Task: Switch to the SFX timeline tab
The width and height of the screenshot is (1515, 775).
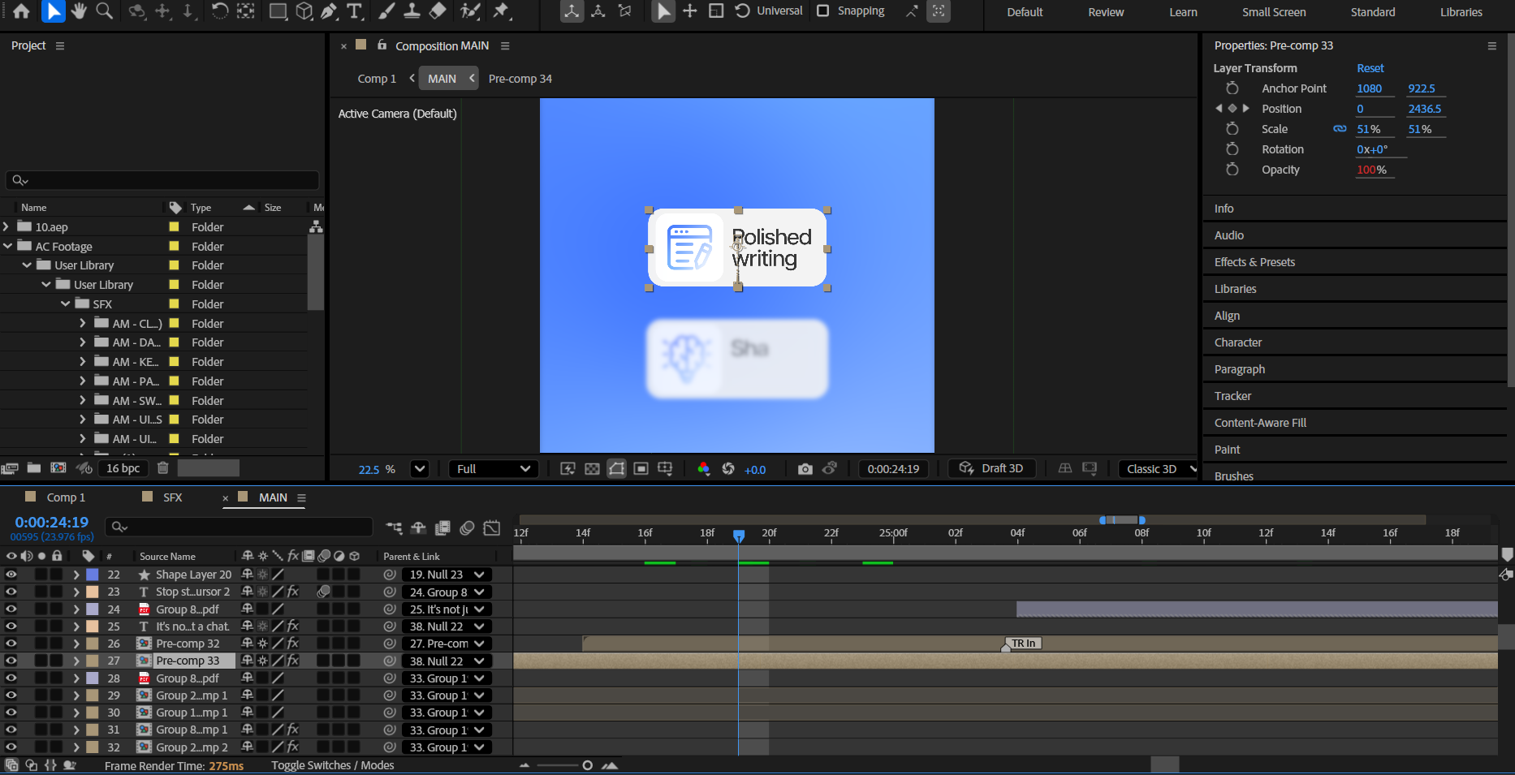Action: 172,497
